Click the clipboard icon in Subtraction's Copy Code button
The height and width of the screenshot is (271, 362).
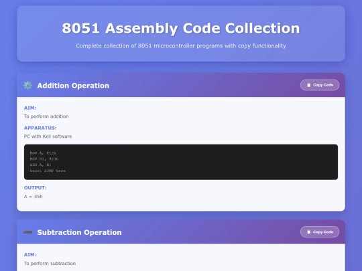pos(308,232)
